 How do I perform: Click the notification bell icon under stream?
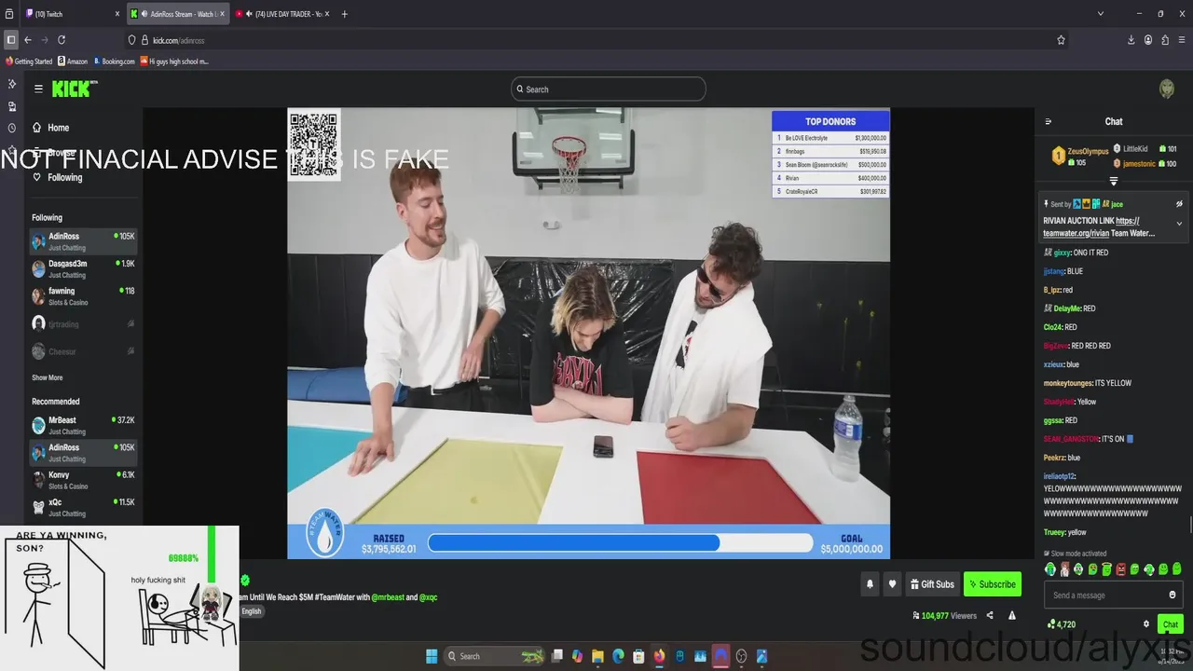(x=870, y=584)
